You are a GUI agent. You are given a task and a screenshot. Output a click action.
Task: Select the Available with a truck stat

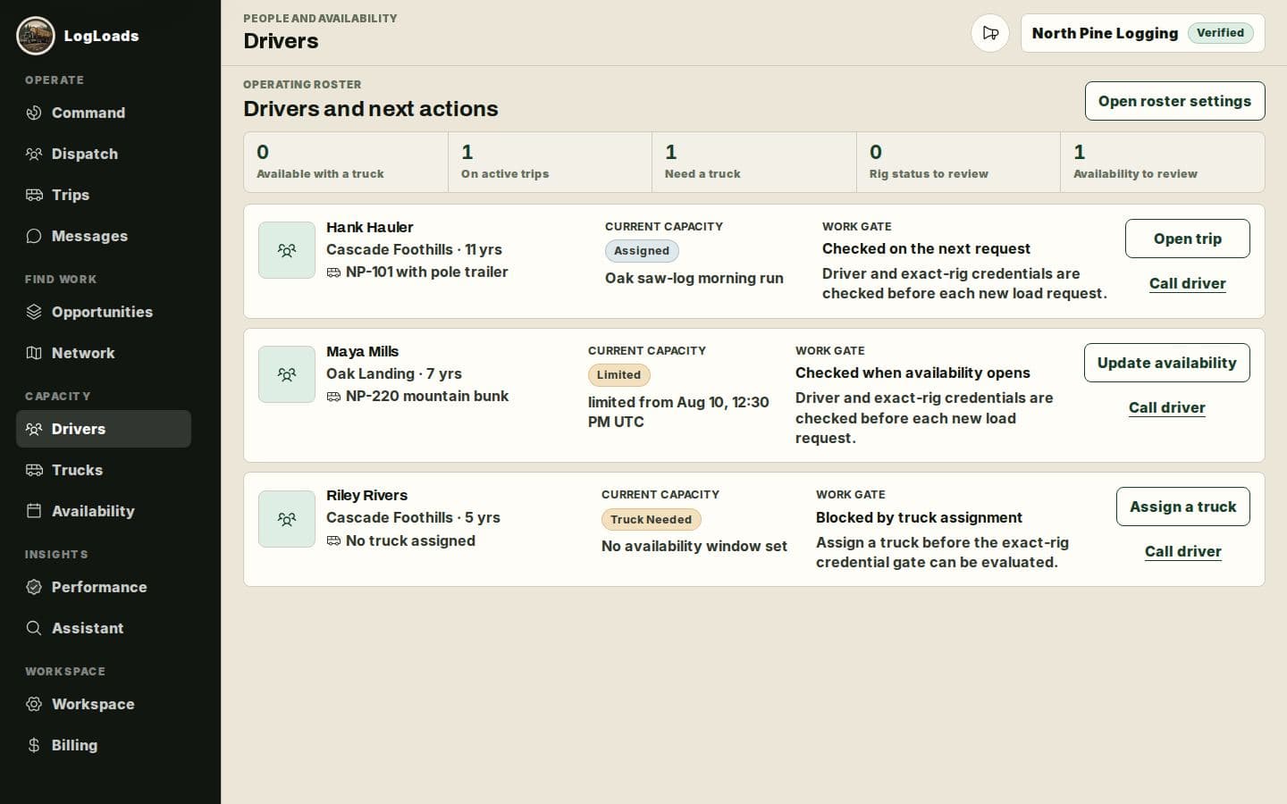(x=346, y=162)
